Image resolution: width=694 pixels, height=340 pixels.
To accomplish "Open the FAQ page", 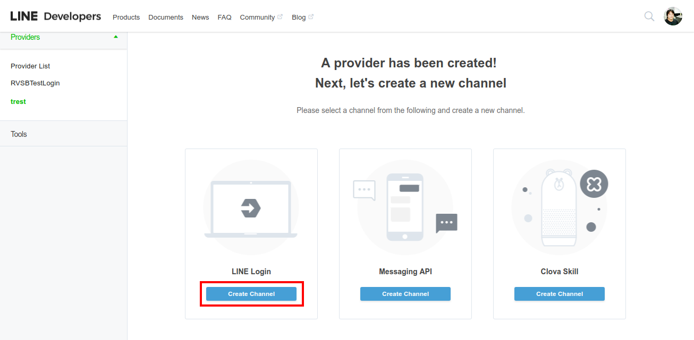I will tap(224, 17).
